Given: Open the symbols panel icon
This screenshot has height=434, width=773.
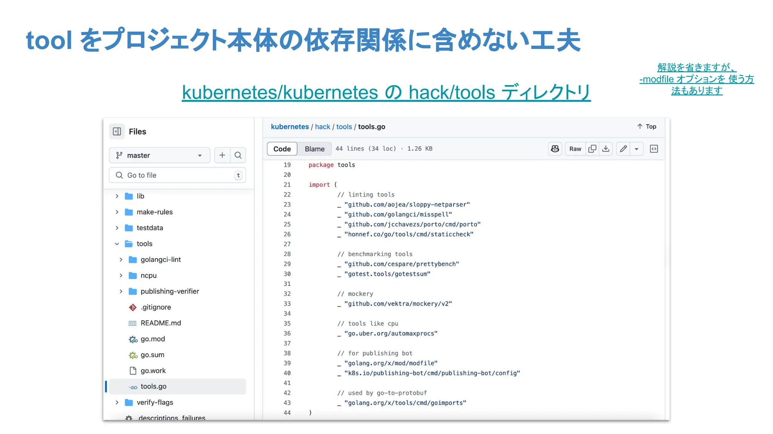Looking at the screenshot, I should click(654, 149).
